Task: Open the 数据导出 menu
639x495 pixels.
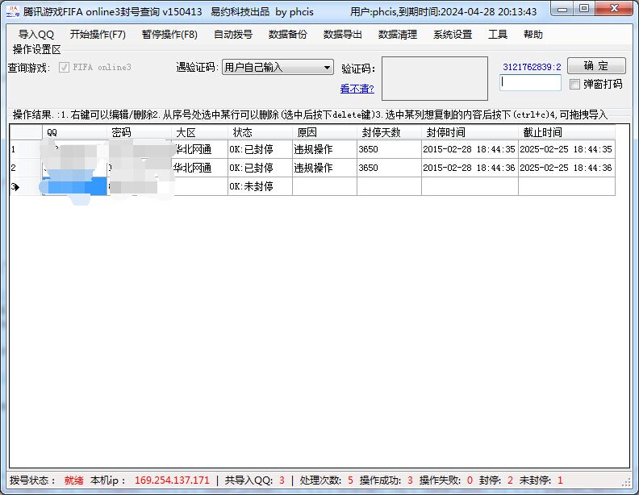Action: coord(342,35)
